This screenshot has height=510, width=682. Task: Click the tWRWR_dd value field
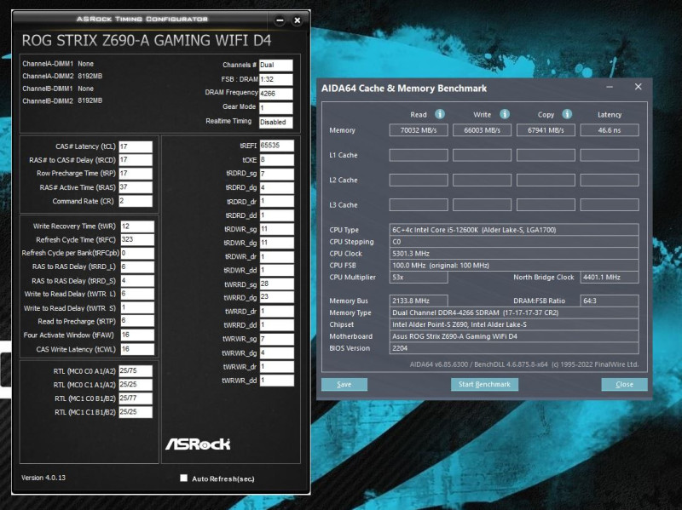[x=276, y=380]
